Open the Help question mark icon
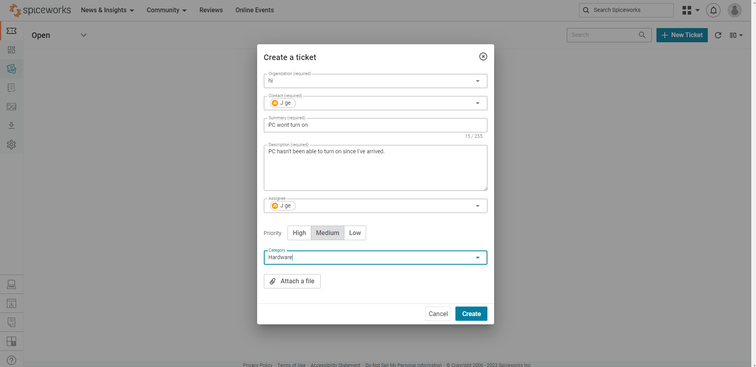Viewport: 756px width, 367px height. [11, 360]
